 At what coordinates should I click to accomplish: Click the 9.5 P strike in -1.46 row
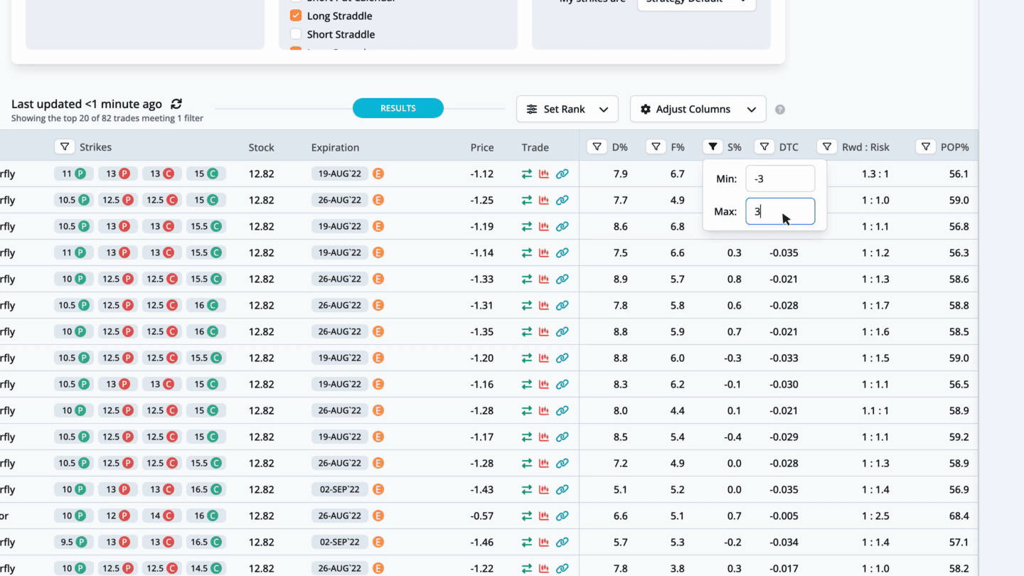point(74,542)
